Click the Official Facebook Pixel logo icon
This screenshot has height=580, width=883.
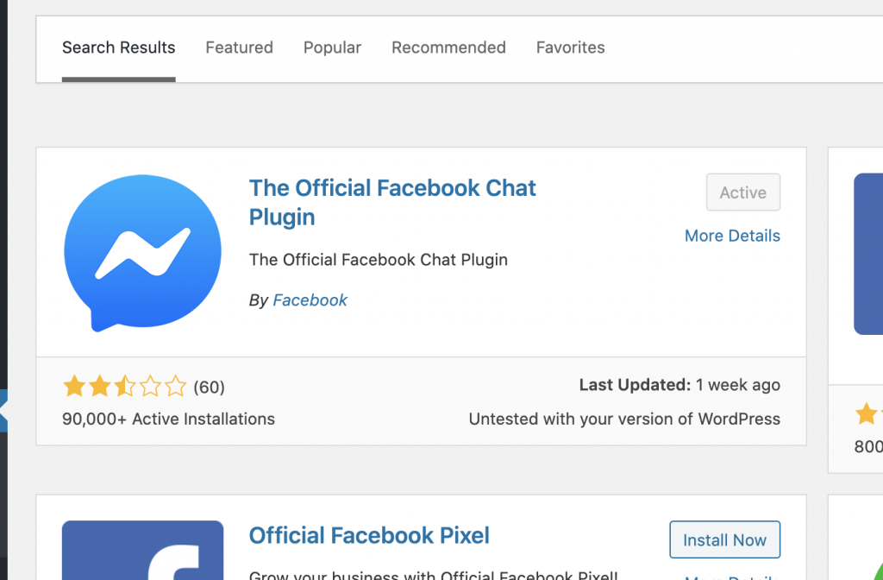(x=142, y=550)
